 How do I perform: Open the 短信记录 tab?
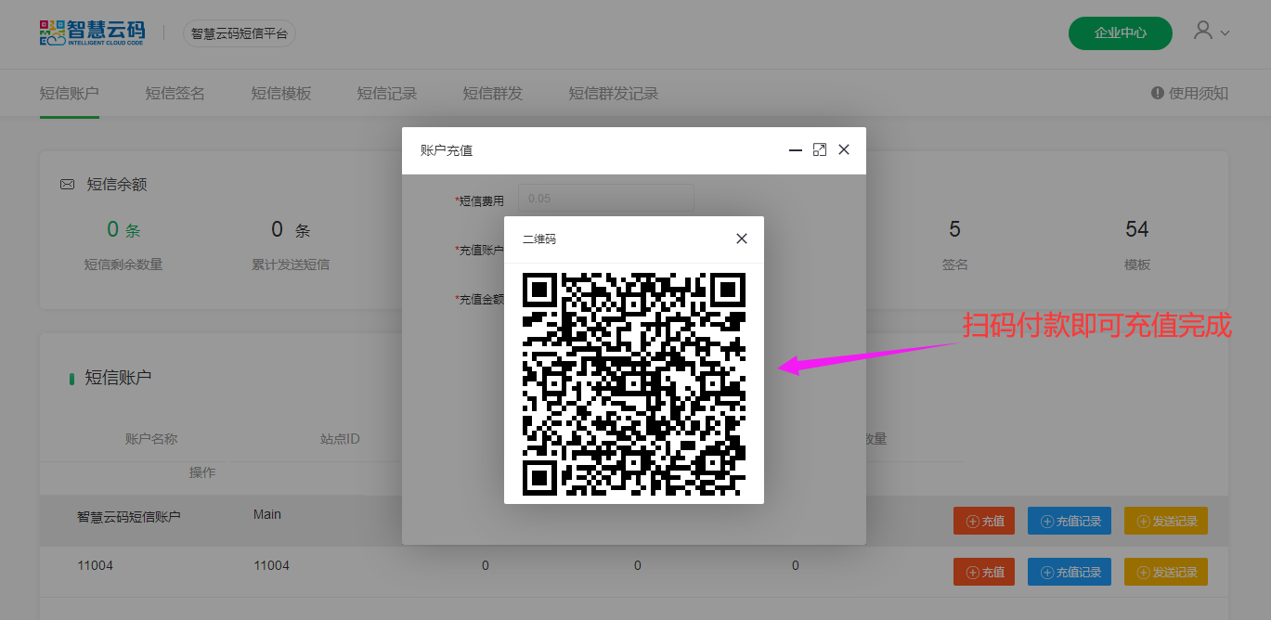click(386, 94)
